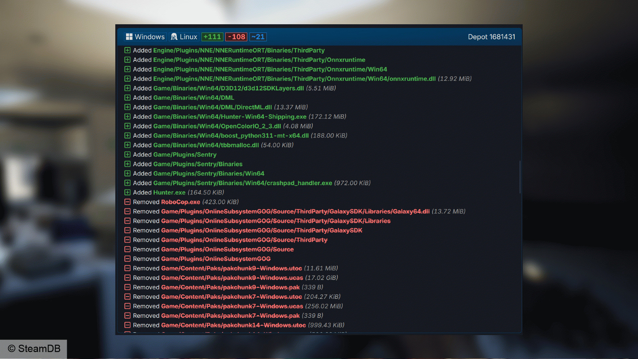
Task: Select the boost_python311-mt-x64.dll file path
Action: (x=231, y=136)
